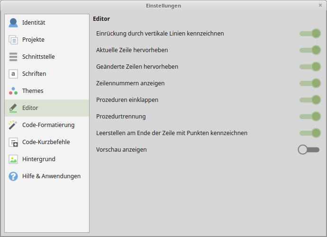This screenshot has width=327, height=237.
Task: Click the Code-Formatierung magic wand icon
Action: tap(13, 125)
